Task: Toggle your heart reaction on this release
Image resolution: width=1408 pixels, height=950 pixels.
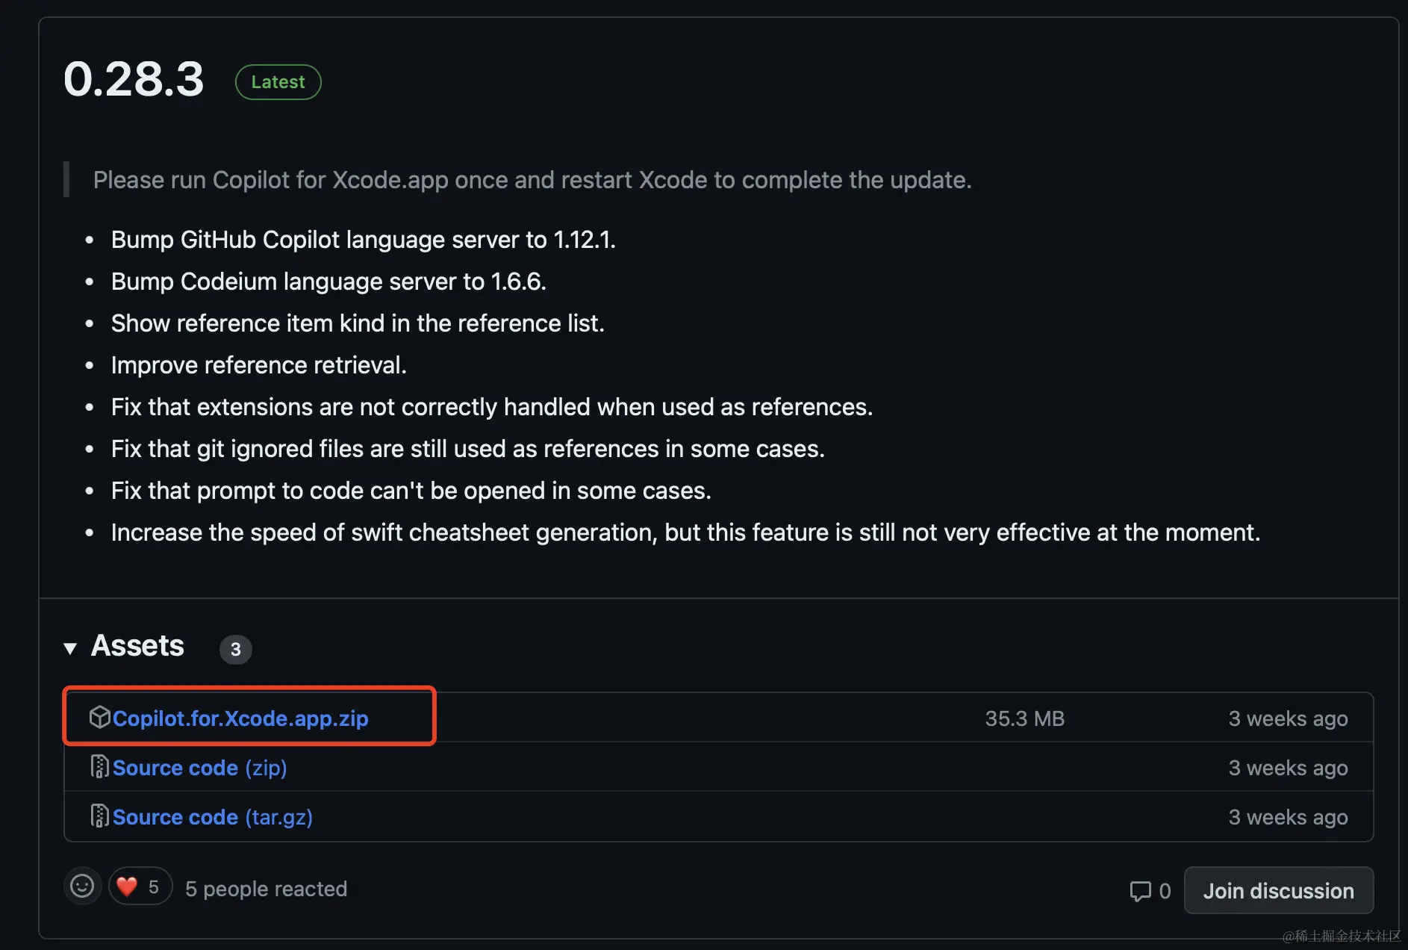Action: coord(140,886)
